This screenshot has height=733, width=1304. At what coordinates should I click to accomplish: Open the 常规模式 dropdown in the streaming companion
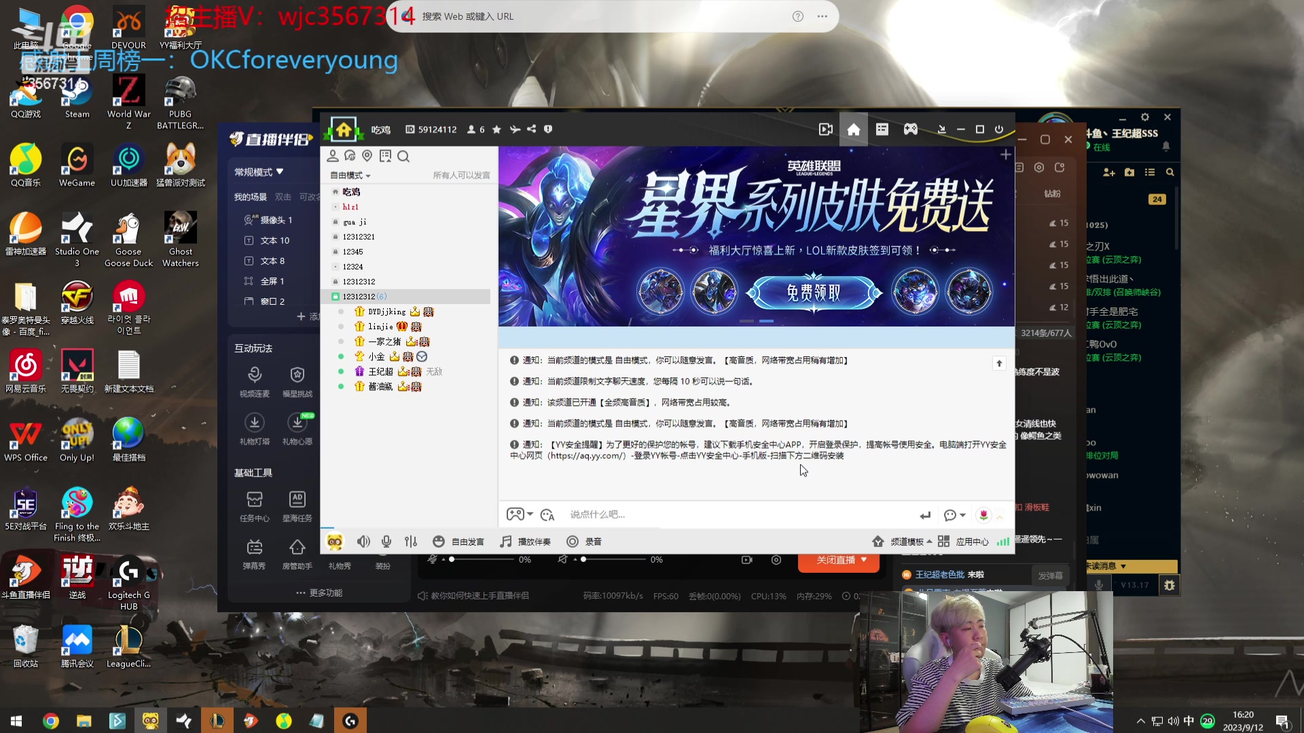coord(259,172)
